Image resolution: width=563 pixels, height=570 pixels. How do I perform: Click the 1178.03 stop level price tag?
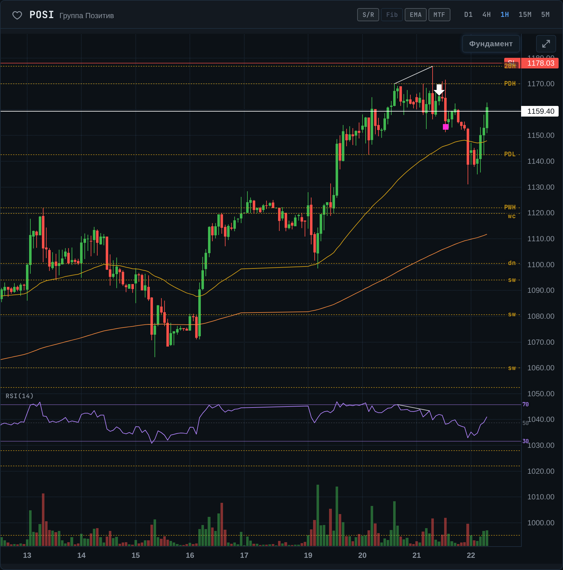[x=540, y=63]
